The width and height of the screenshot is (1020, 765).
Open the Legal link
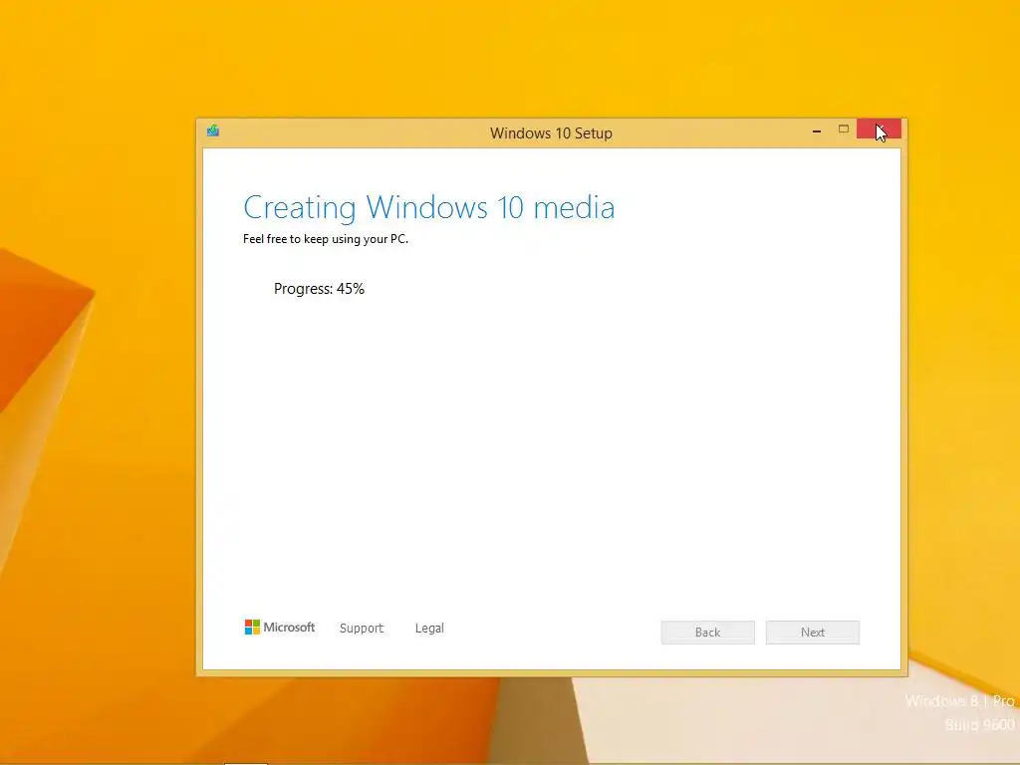click(x=429, y=629)
